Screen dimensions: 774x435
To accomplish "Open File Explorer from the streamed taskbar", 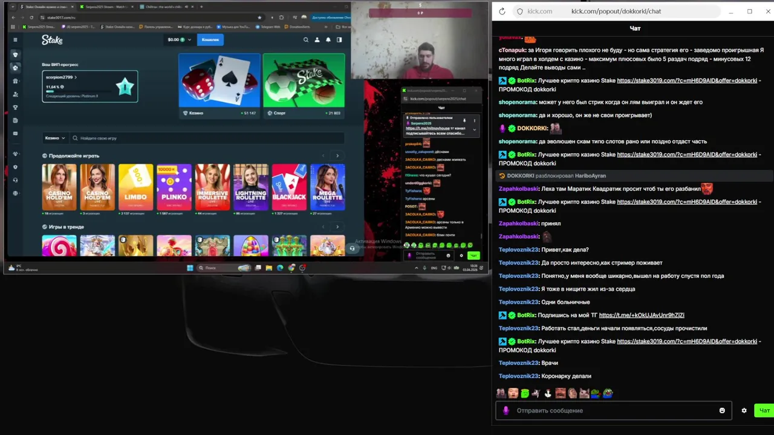I will (x=269, y=268).
